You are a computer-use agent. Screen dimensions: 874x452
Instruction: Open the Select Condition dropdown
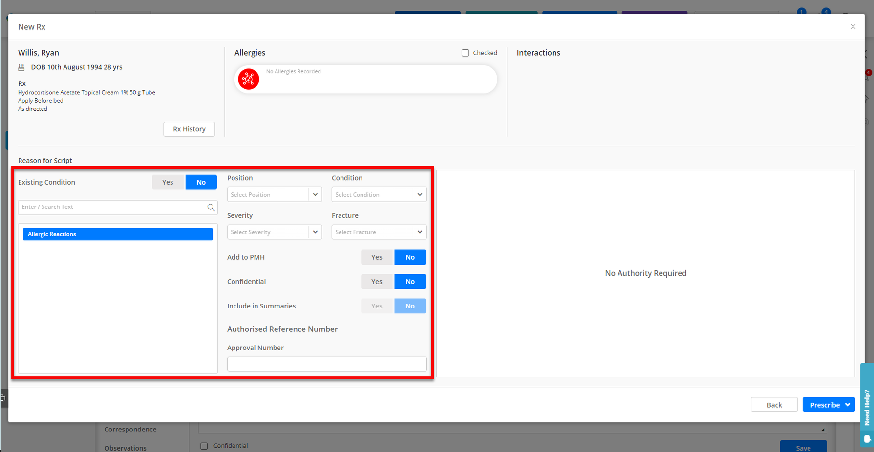click(x=379, y=194)
